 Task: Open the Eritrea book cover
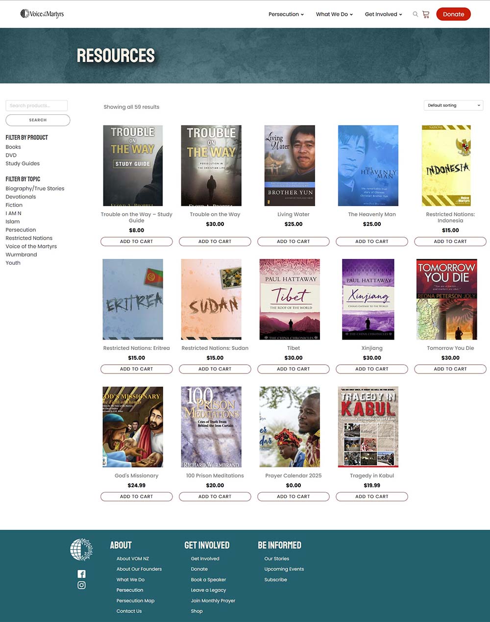133,299
